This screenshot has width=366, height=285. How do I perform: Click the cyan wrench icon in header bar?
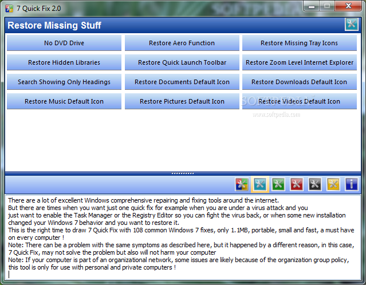352,24
